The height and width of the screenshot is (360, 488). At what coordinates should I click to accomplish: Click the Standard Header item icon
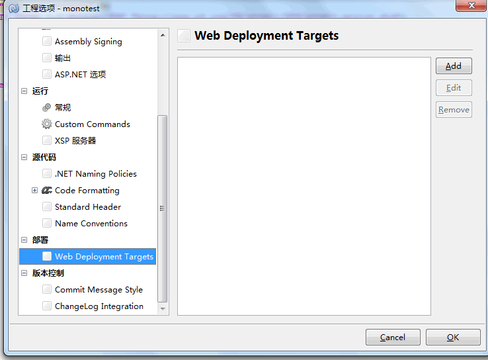click(47, 206)
